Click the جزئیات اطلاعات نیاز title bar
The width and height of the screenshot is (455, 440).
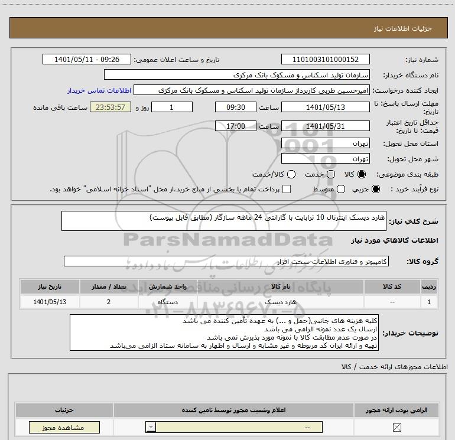coord(228,28)
